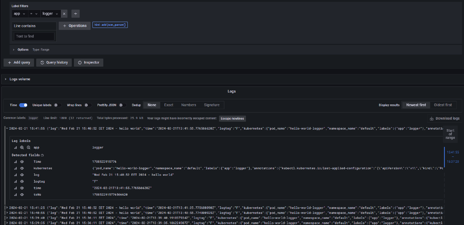Show statistics icon for log field

click(15, 175)
